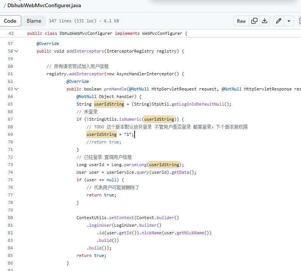This screenshot has width=301, height=271.
Task: Click isNumeric call on line 67
Action: 130,119
